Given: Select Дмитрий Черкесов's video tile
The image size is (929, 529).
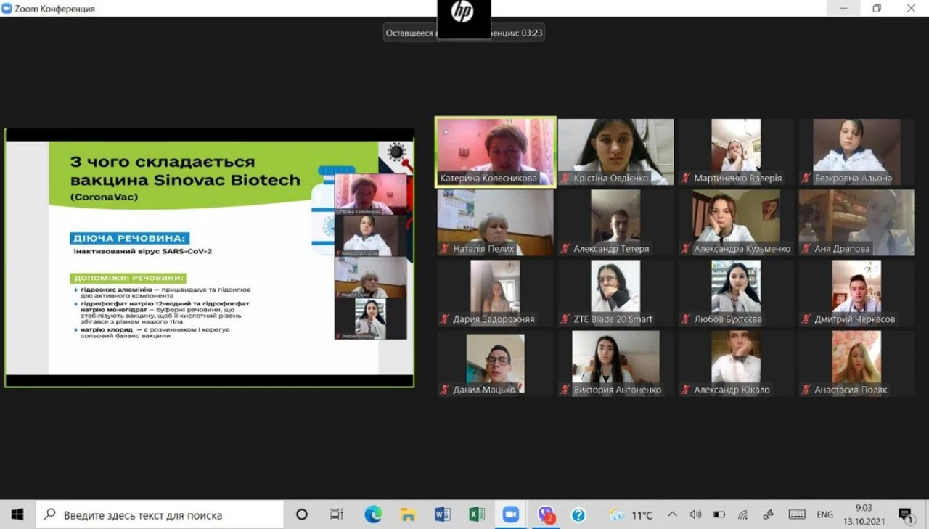Looking at the screenshot, I should pyautogui.click(x=856, y=293).
